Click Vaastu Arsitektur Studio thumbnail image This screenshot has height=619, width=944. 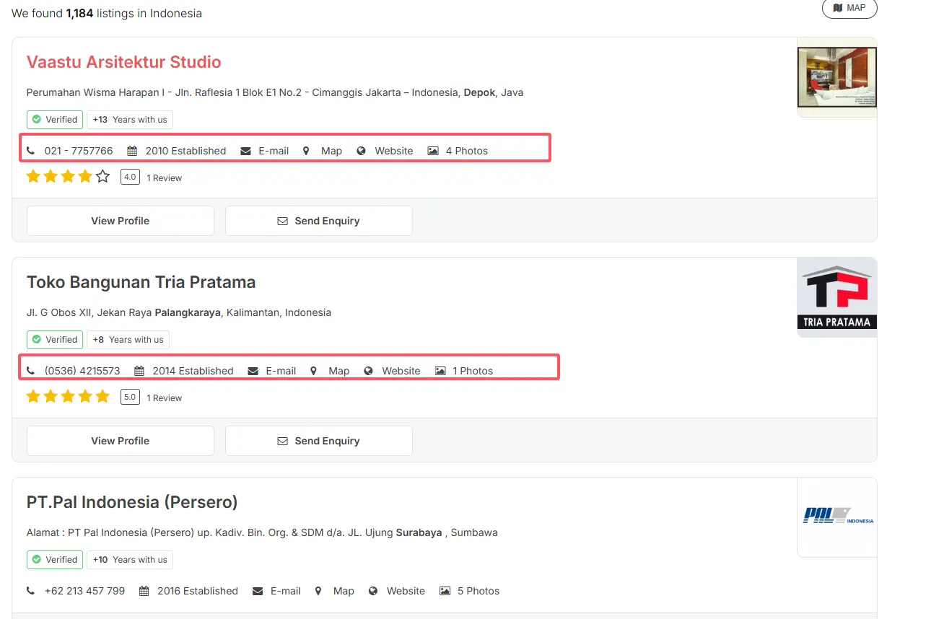pos(836,77)
